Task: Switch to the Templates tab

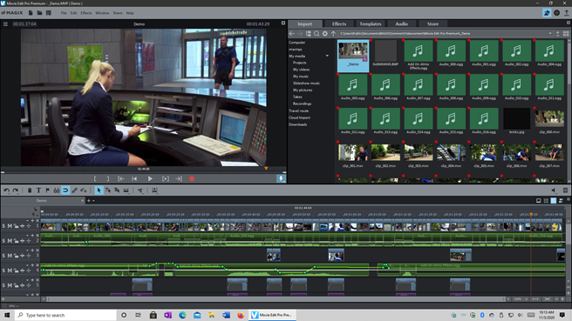Action: [x=371, y=24]
